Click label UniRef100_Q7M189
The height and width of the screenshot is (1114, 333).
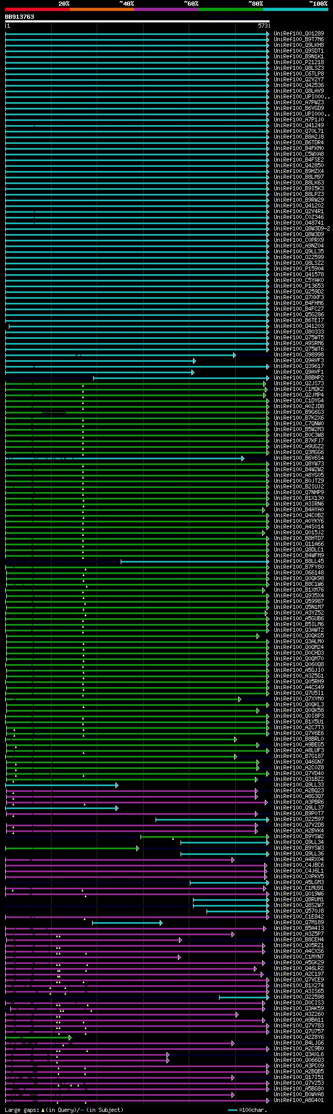pos(299,922)
